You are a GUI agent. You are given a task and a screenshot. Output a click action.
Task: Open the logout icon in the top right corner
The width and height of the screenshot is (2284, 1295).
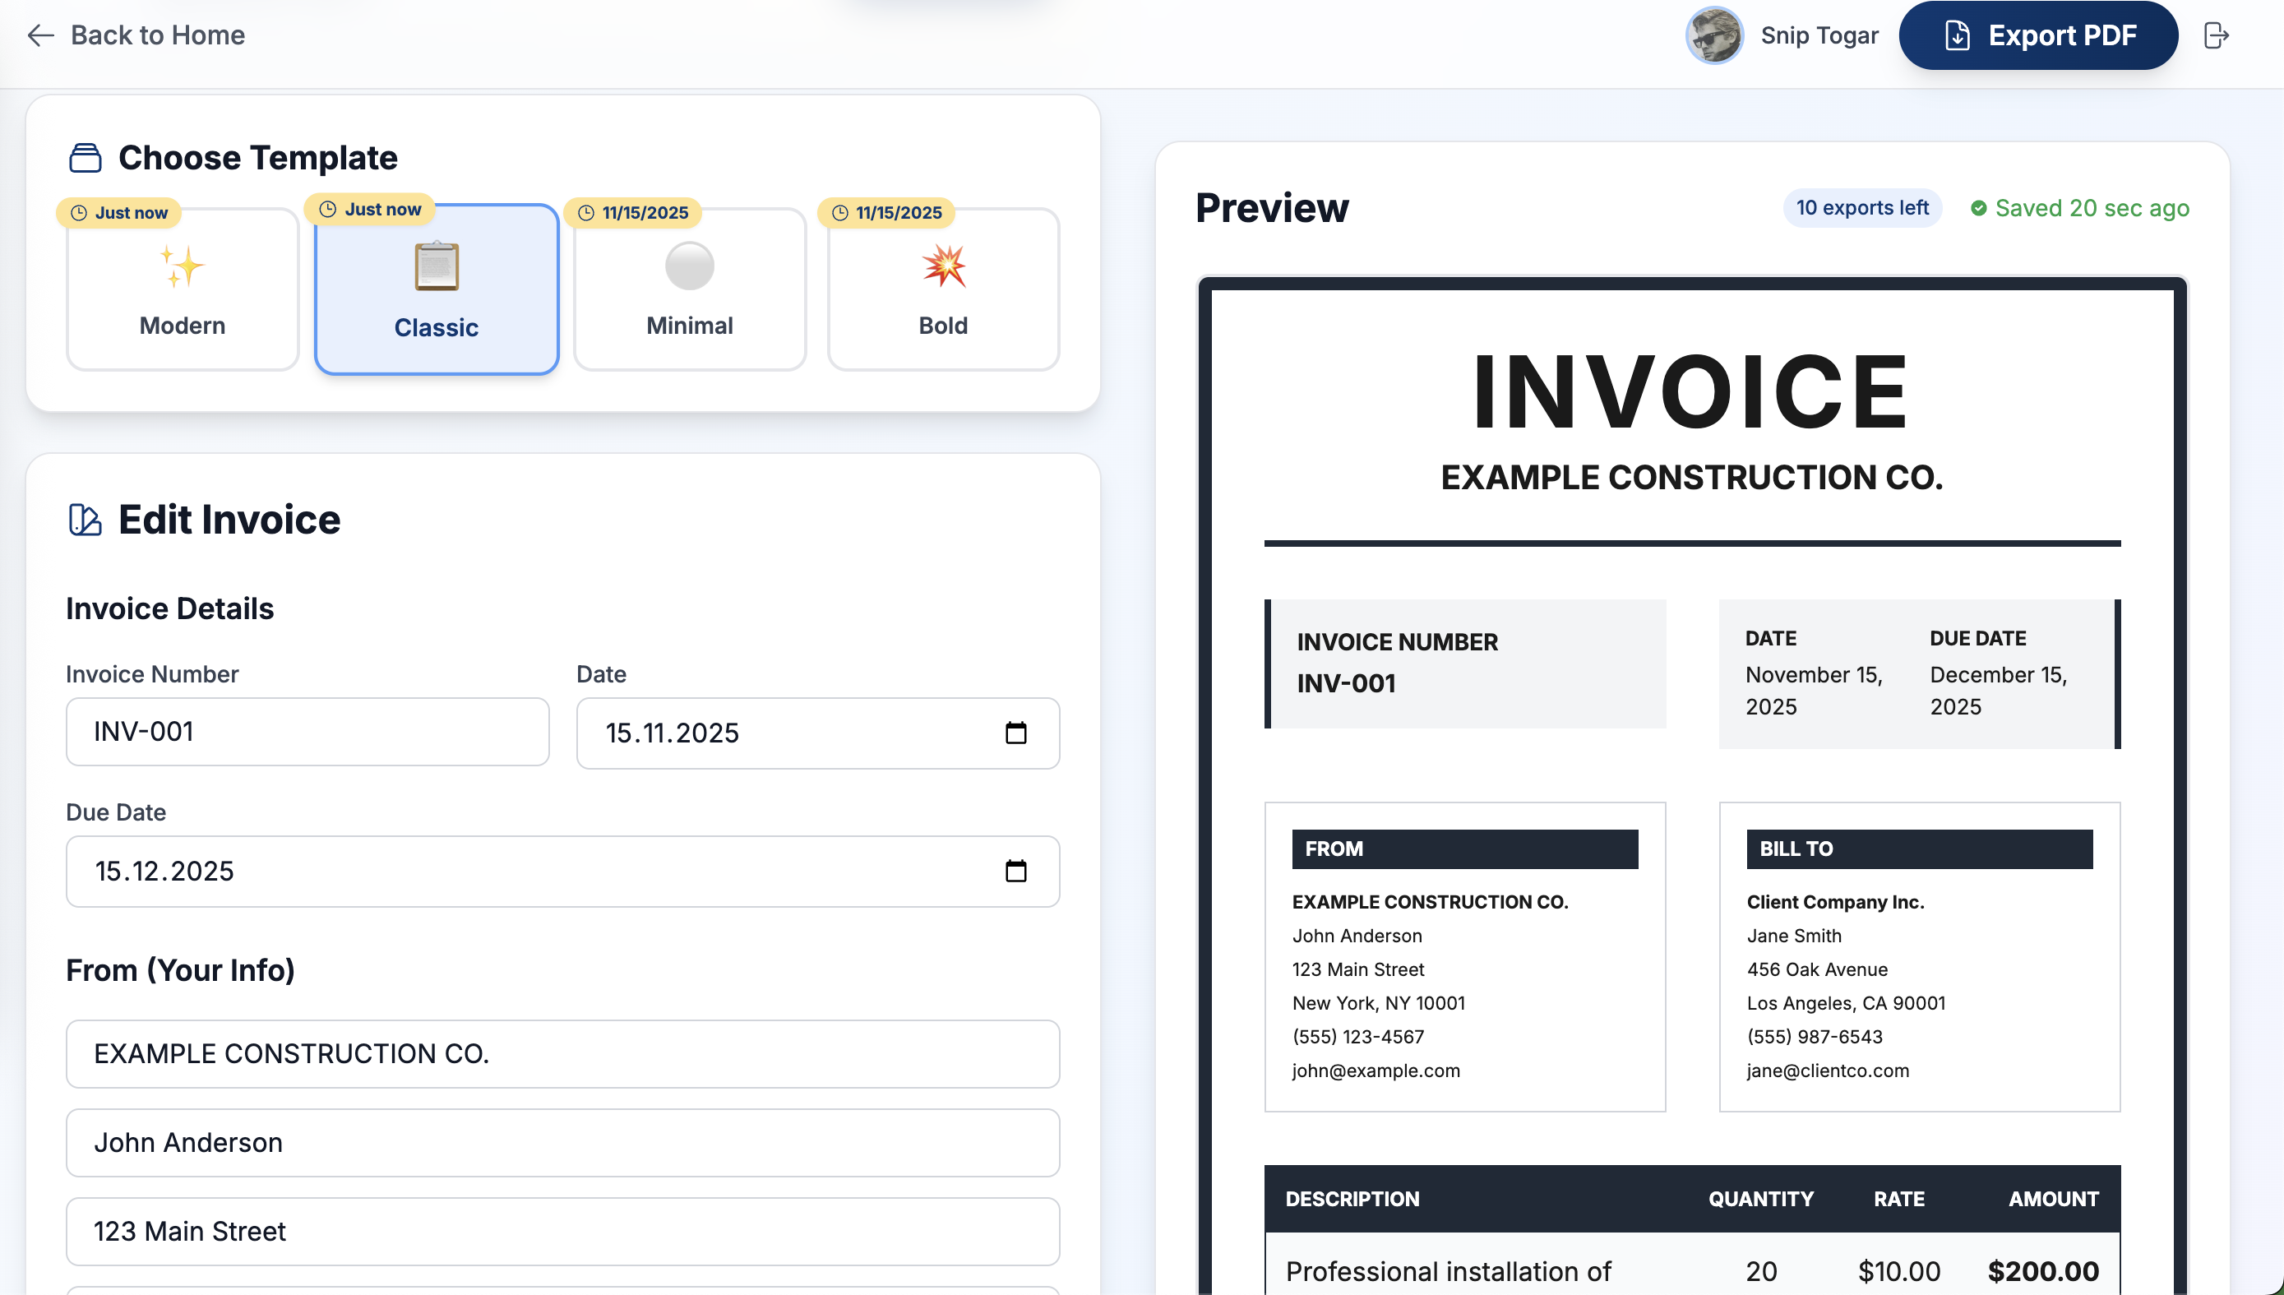(2216, 35)
